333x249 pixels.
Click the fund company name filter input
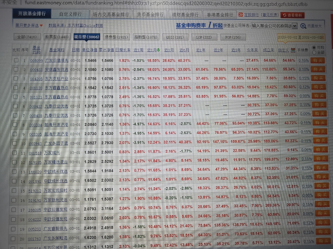271,26
